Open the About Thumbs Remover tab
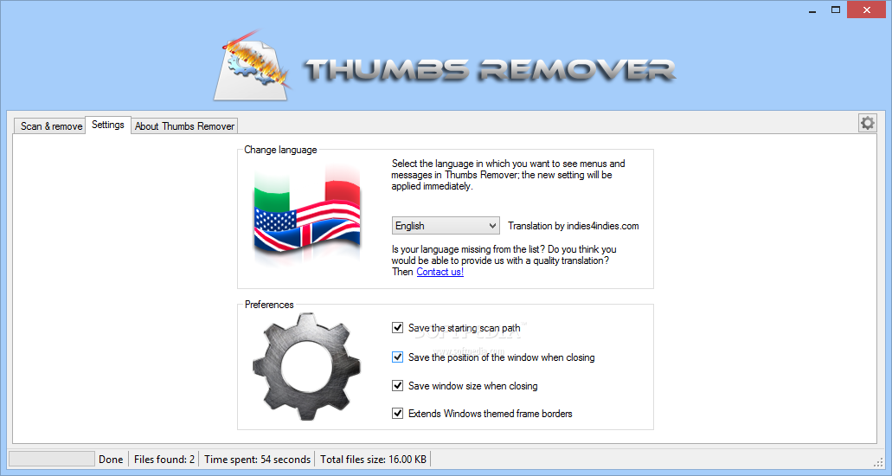This screenshot has height=476, width=892. 184,125
